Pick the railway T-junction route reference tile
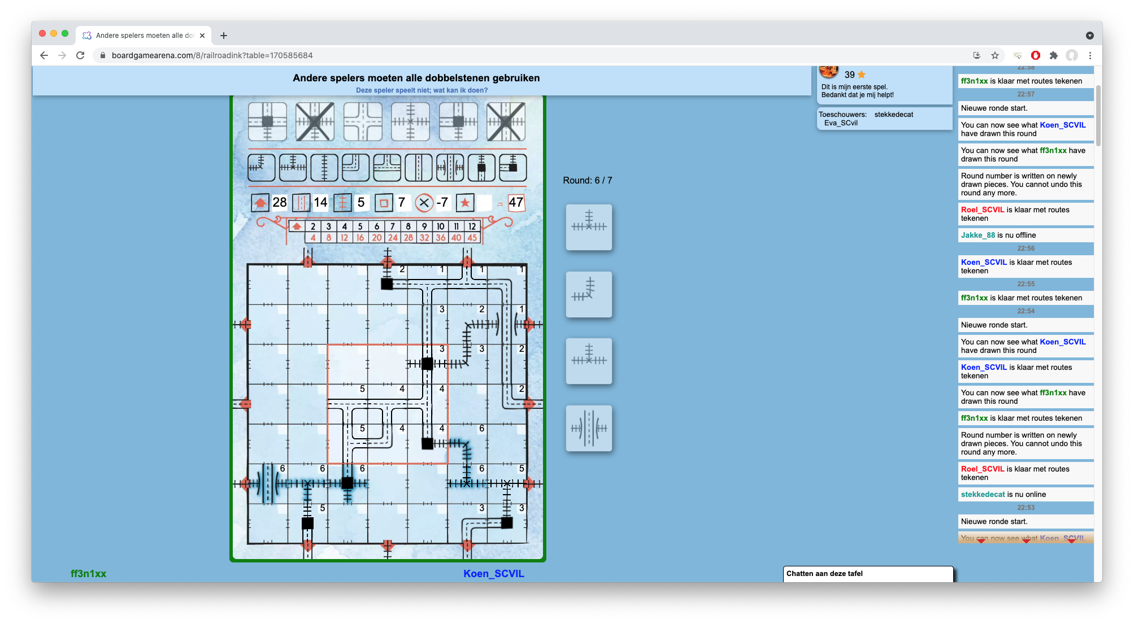 pos(293,168)
